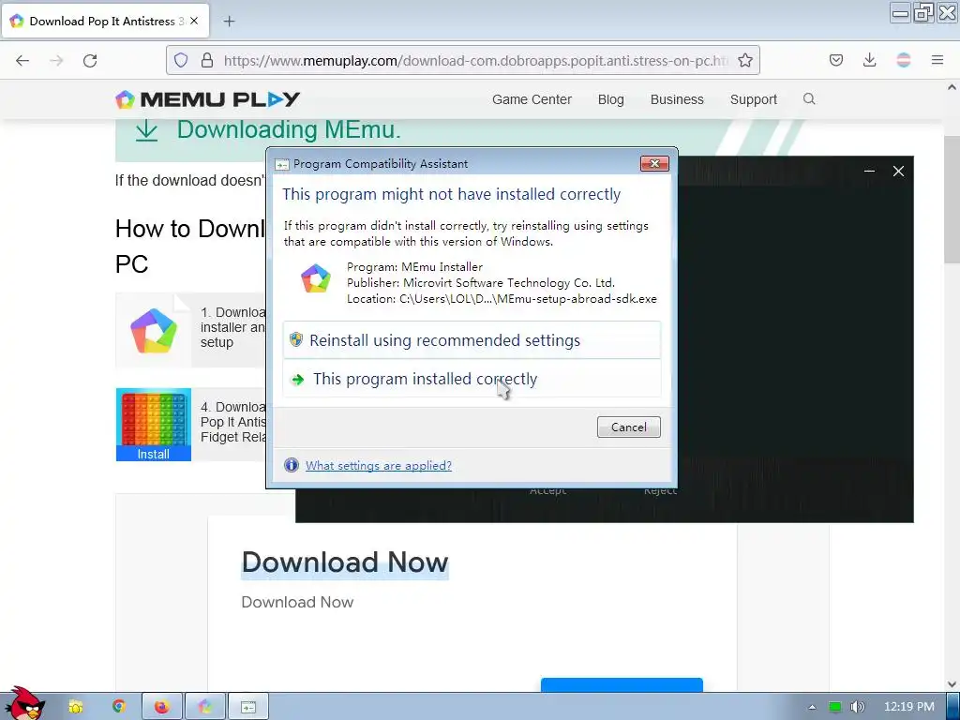Open the Blog menu item
Viewport: 960px width, 720px height.
610,99
